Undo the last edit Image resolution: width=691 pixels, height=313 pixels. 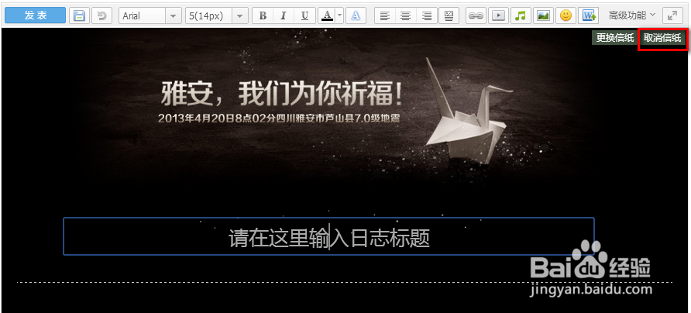coord(101,15)
